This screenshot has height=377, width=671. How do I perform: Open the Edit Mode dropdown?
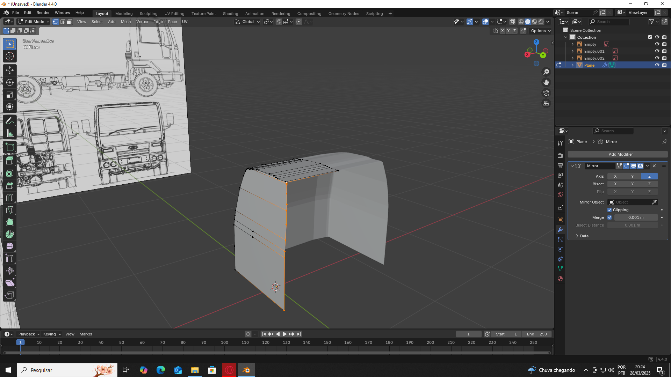(x=34, y=22)
